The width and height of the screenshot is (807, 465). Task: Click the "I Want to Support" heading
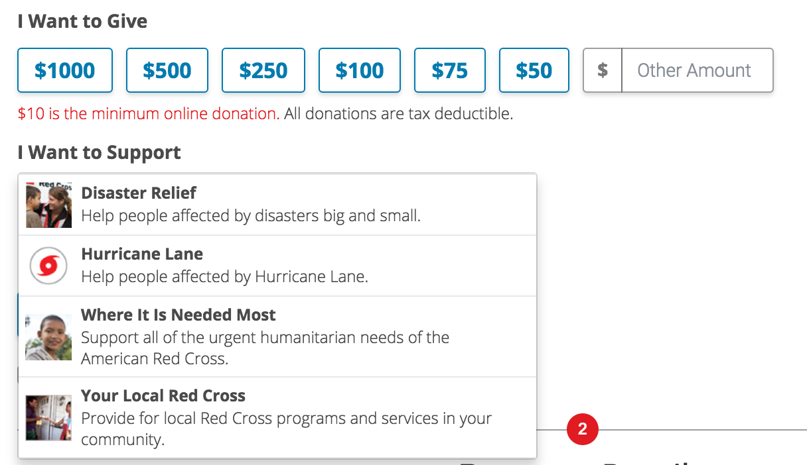tap(100, 152)
